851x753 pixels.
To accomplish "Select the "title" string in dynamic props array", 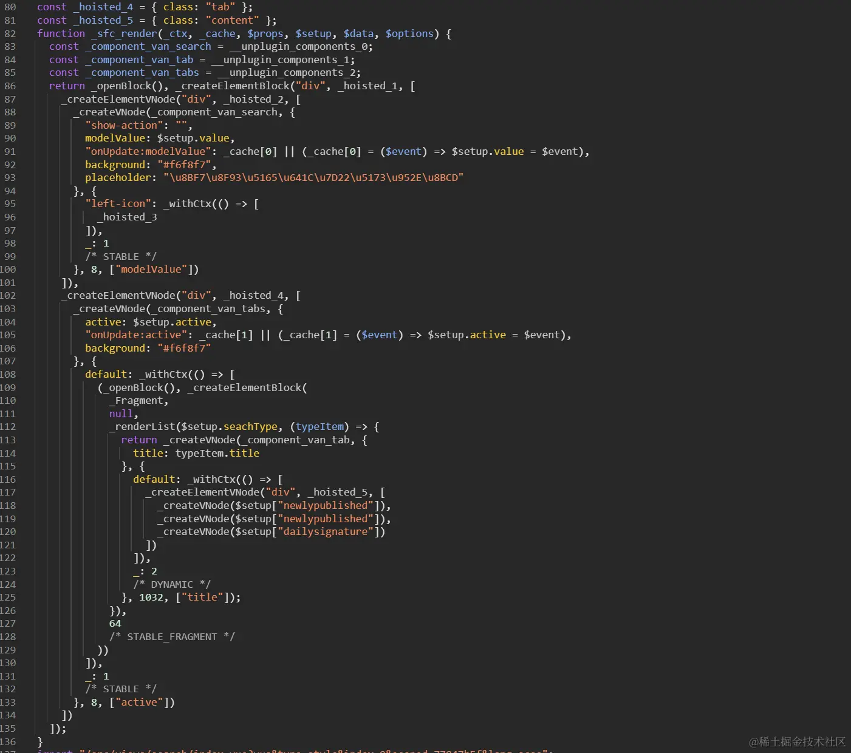I will point(202,598).
